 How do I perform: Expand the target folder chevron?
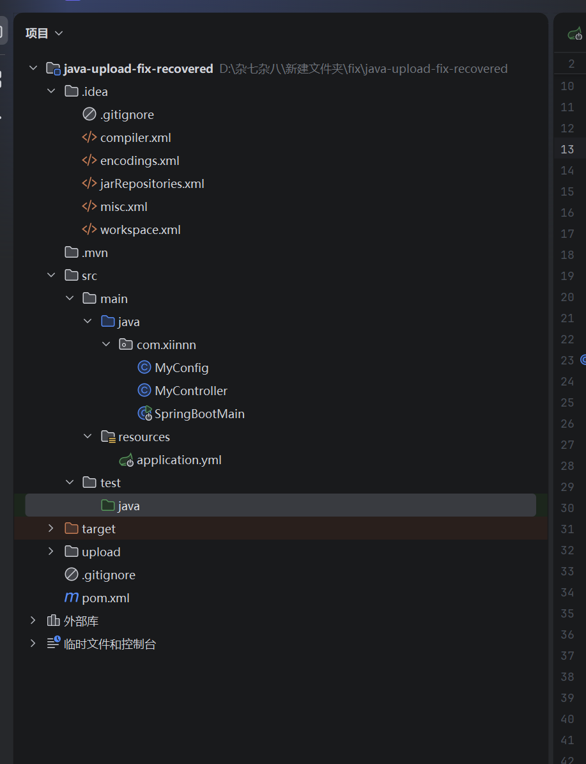(51, 529)
